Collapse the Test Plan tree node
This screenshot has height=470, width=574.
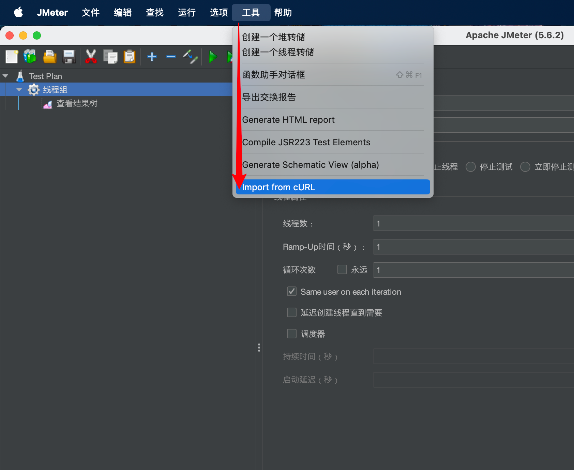click(6, 76)
